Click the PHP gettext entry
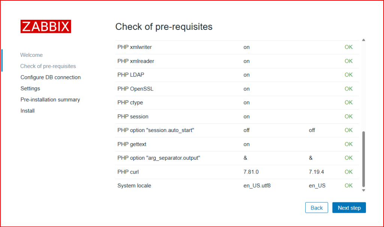The image size is (384, 227). [132, 144]
